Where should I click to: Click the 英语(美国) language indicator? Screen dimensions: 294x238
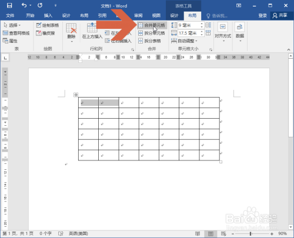point(78,233)
